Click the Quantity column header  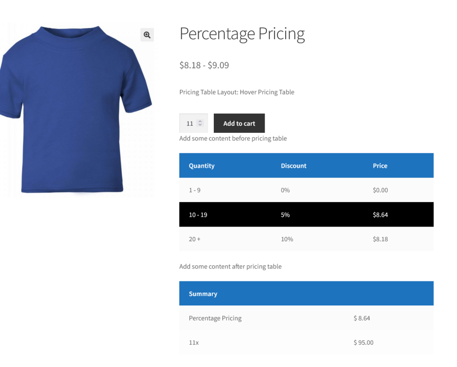point(202,166)
